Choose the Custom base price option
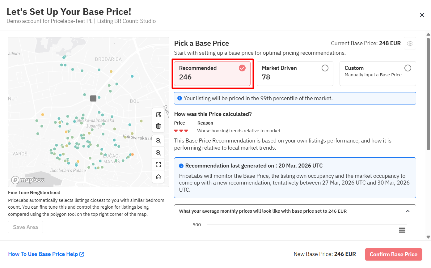 pos(378,74)
